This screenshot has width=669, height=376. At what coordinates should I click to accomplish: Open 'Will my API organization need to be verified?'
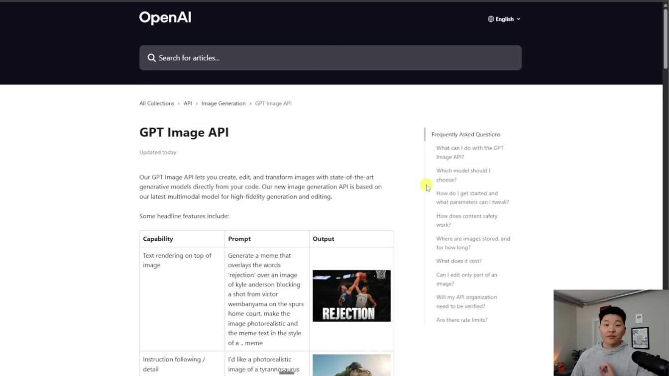[x=466, y=301]
